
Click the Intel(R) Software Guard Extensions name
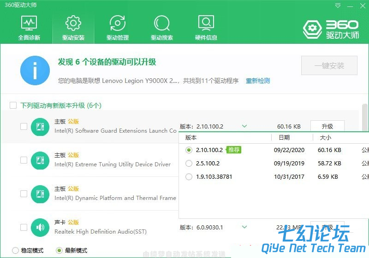(x=115, y=131)
